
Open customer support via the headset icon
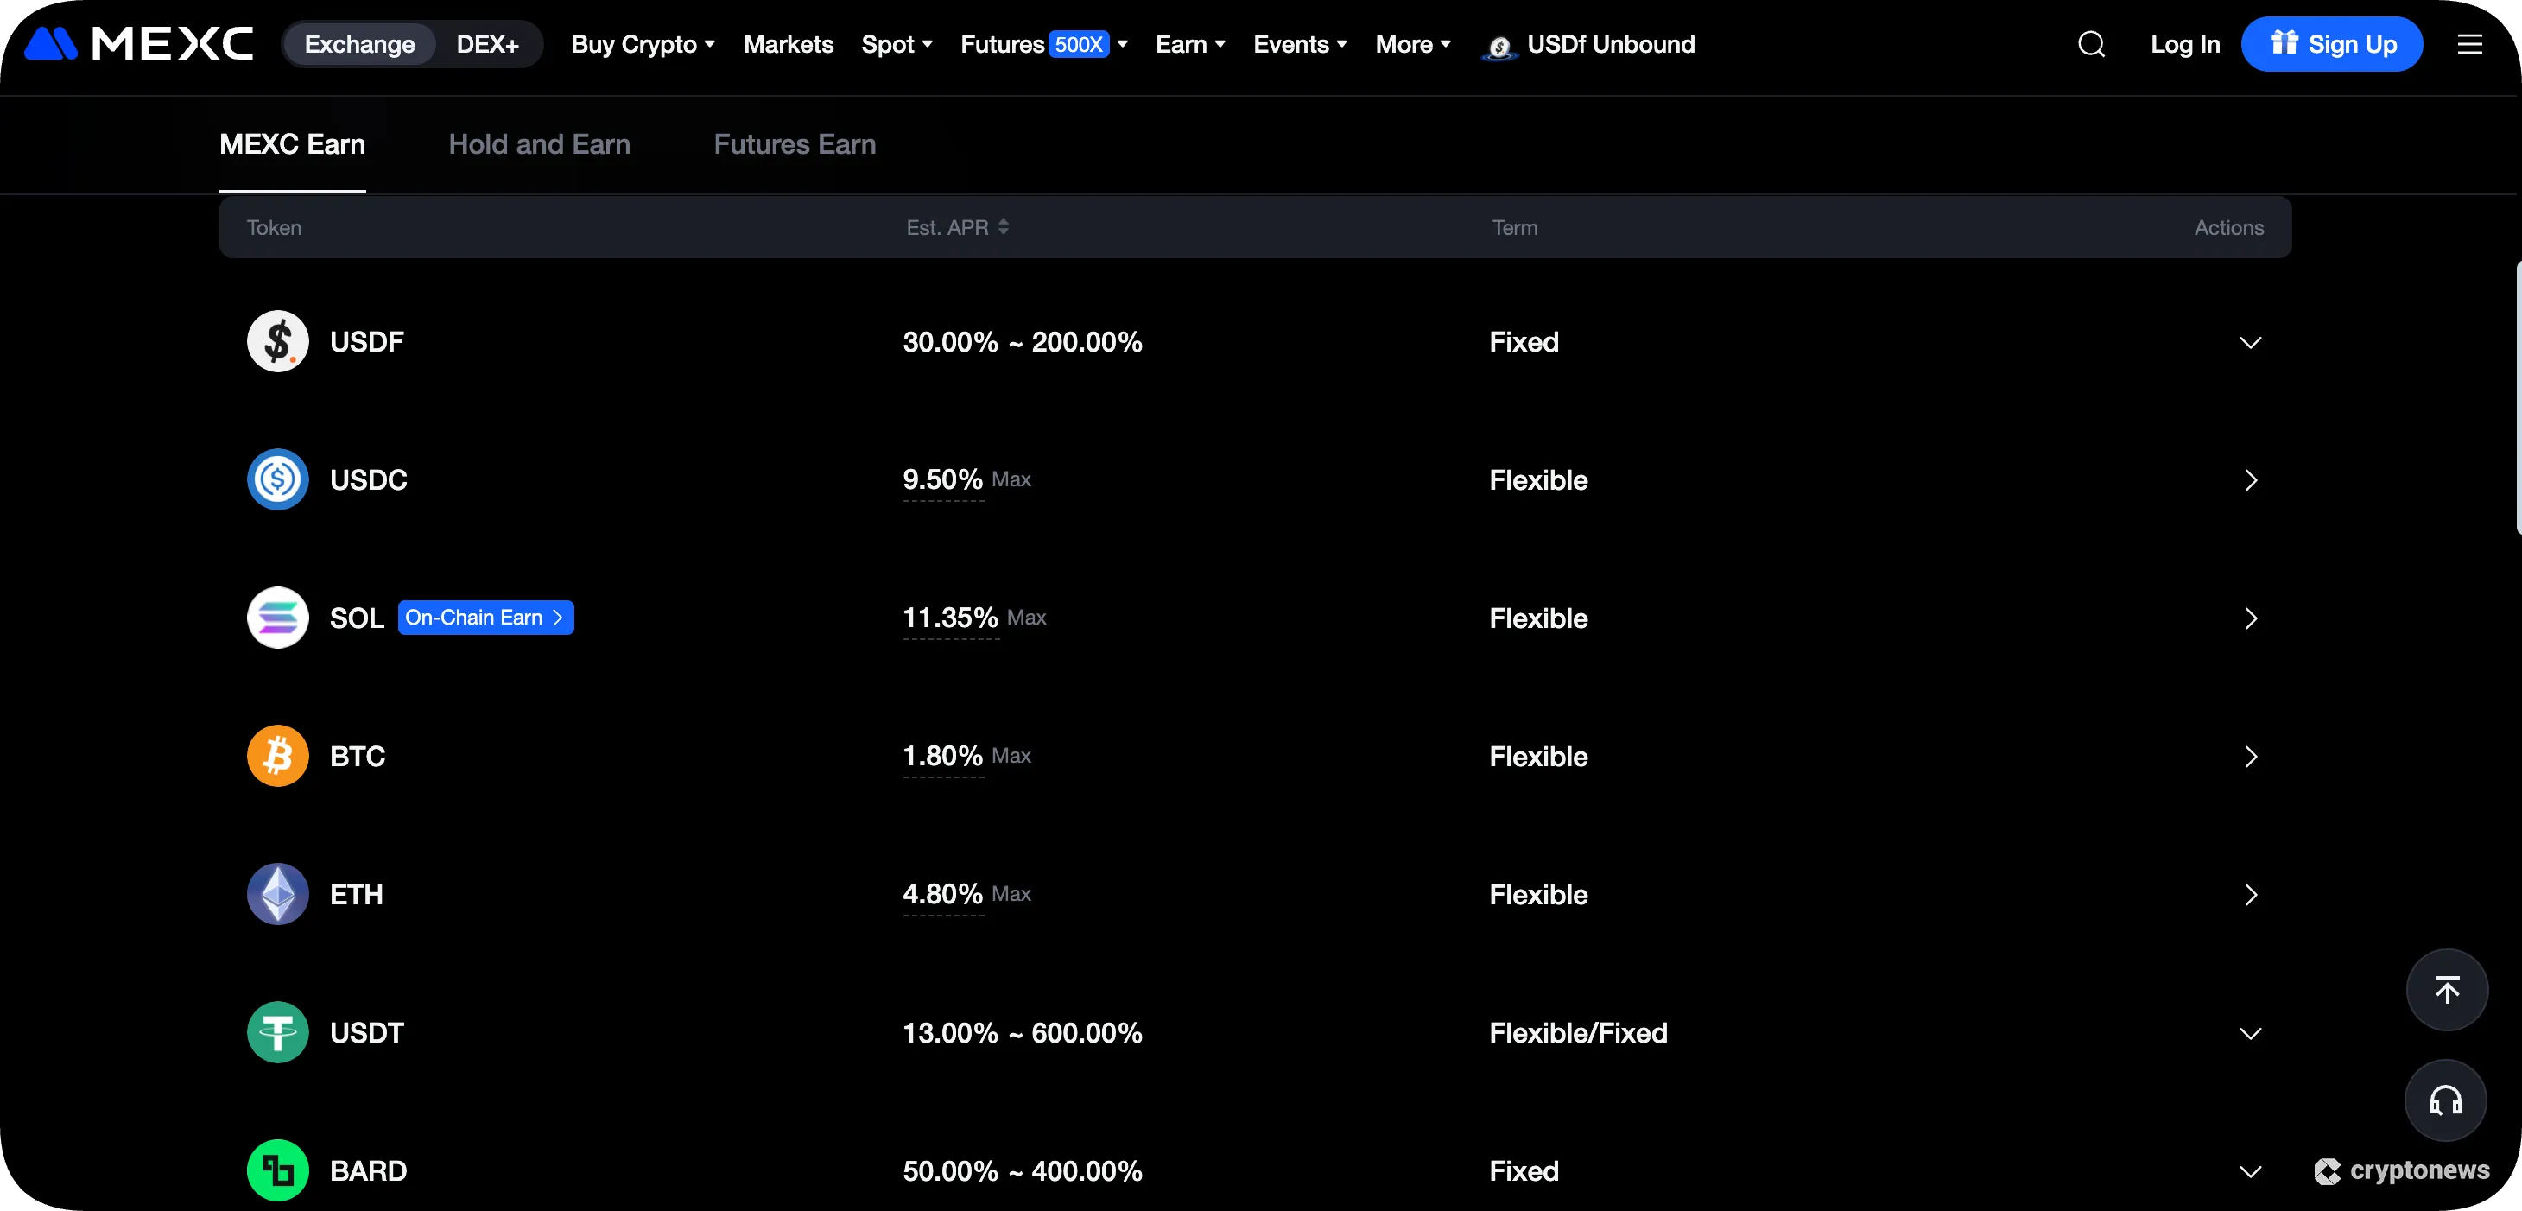click(2446, 1100)
